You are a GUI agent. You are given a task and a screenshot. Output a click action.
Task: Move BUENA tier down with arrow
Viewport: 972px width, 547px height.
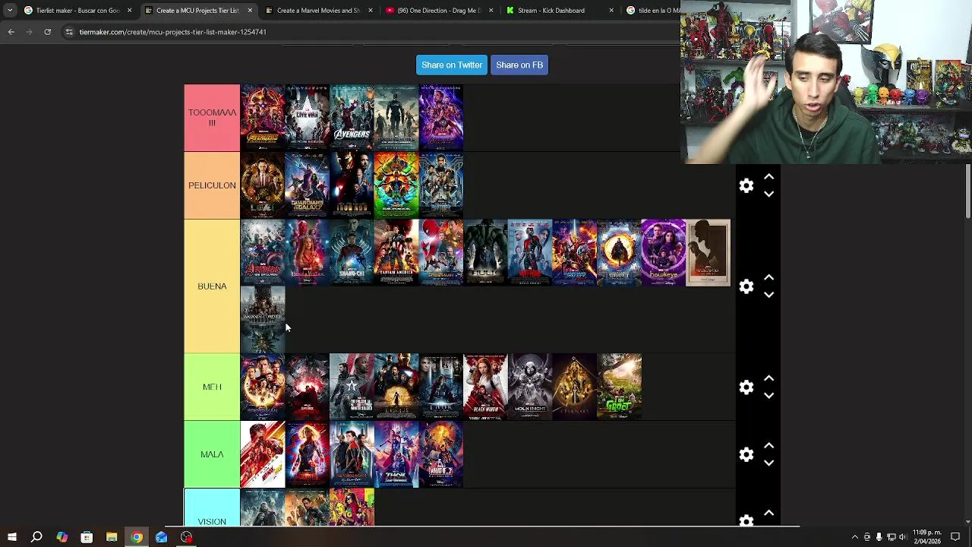point(768,296)
